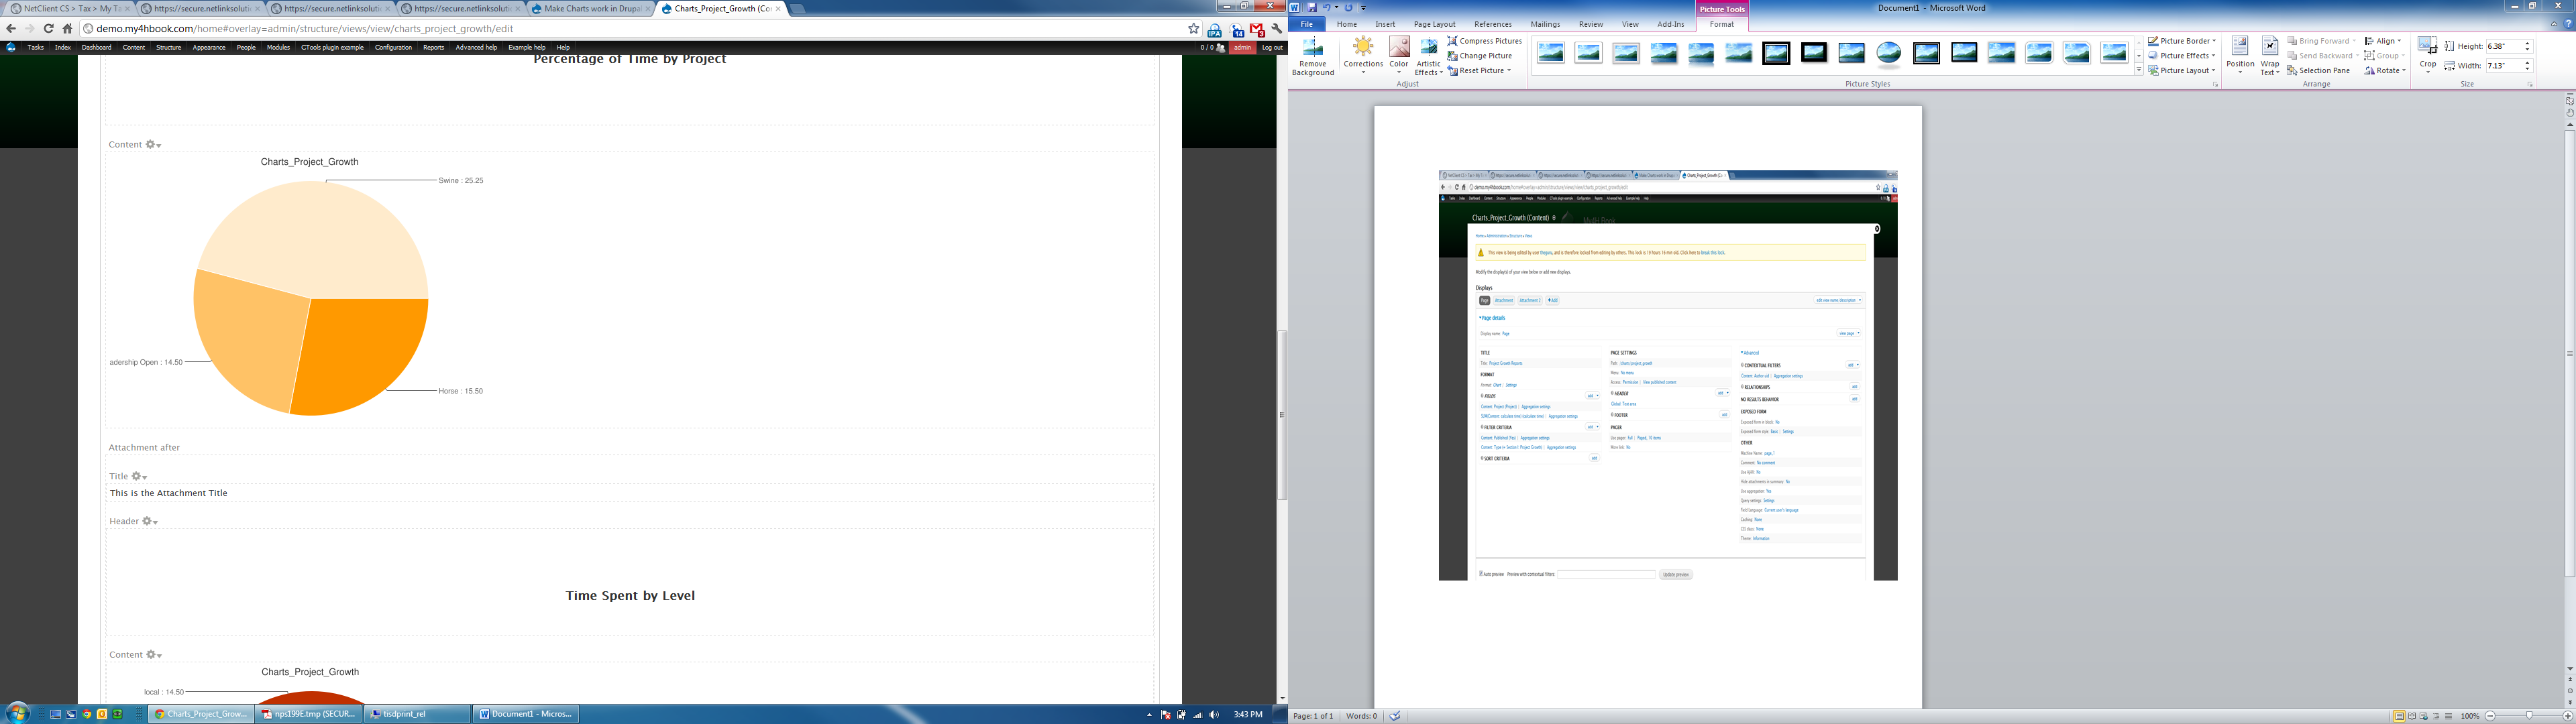Open the Content section gear above pie chart
This screenshot has height=724, width=2576.
tap(153, 145)
